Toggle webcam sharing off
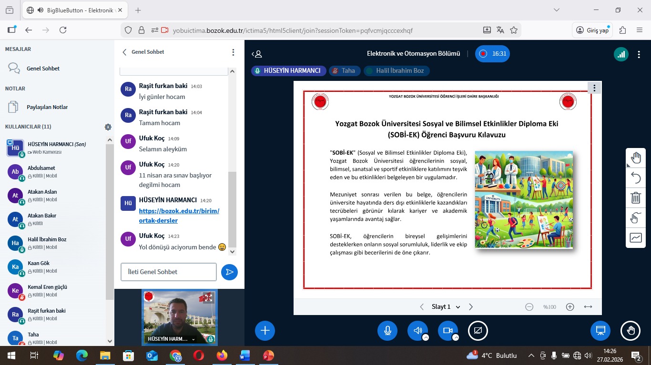This screenshot has width=651, height=365. tap(448, 331)
